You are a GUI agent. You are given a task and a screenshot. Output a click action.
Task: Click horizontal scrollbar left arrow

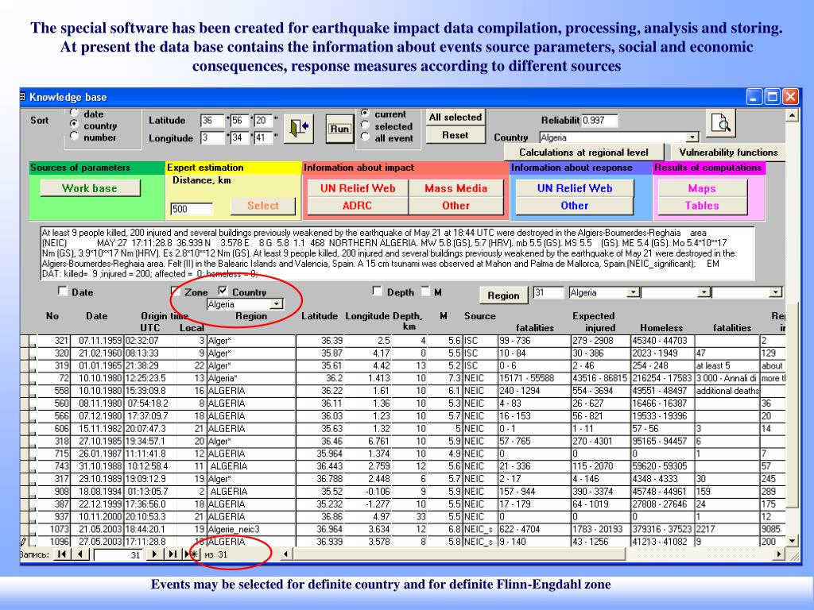[285, 554]
